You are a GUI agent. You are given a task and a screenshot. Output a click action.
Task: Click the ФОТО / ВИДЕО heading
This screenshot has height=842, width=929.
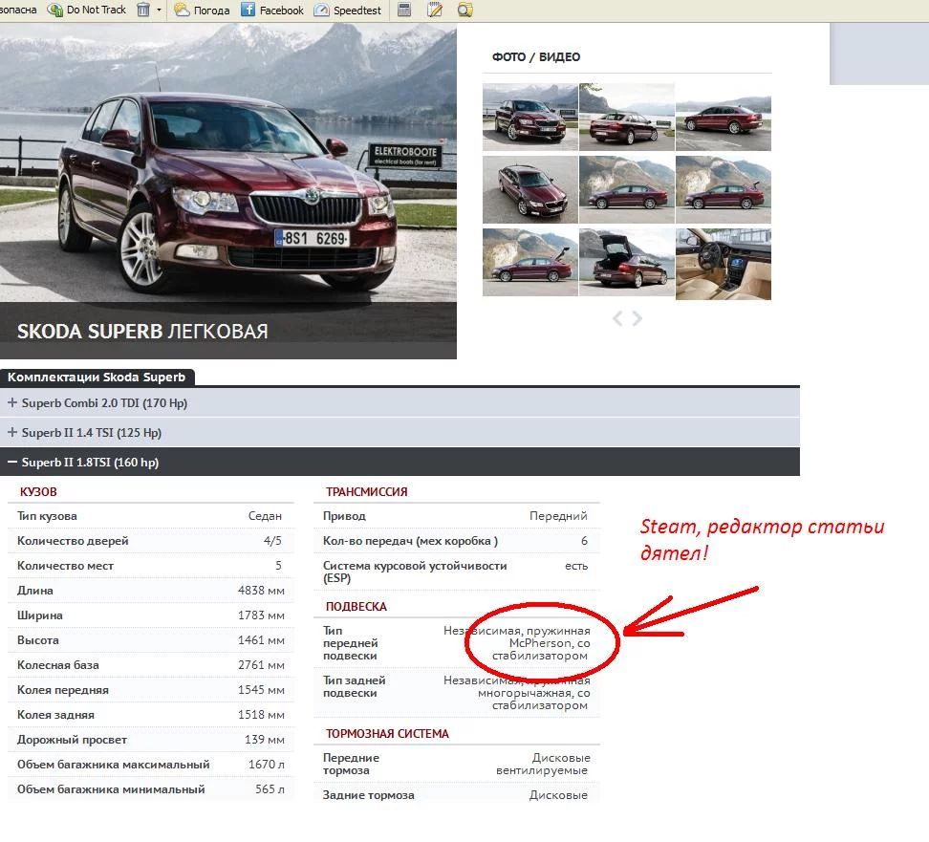[536, 57]
